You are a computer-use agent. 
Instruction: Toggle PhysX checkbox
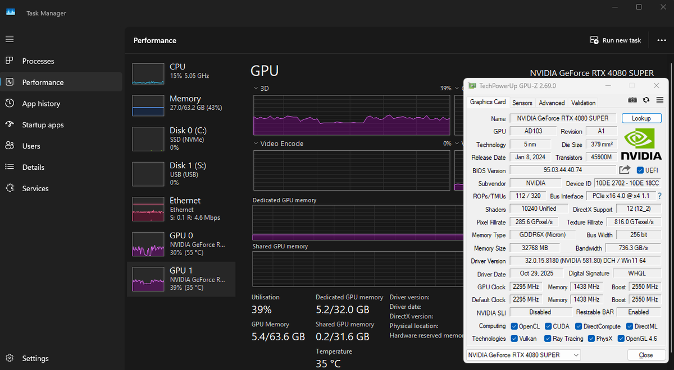click(x=591, y=339)
